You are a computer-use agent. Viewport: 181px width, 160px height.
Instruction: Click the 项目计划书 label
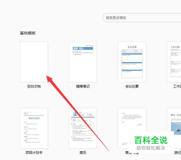click(34, 153)
